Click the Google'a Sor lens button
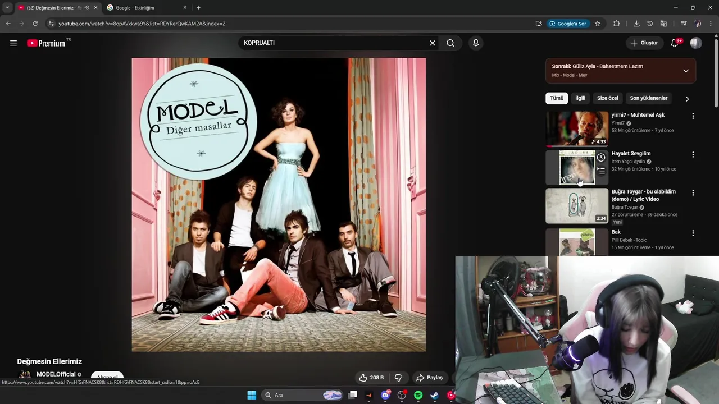 tap(568, 24)
